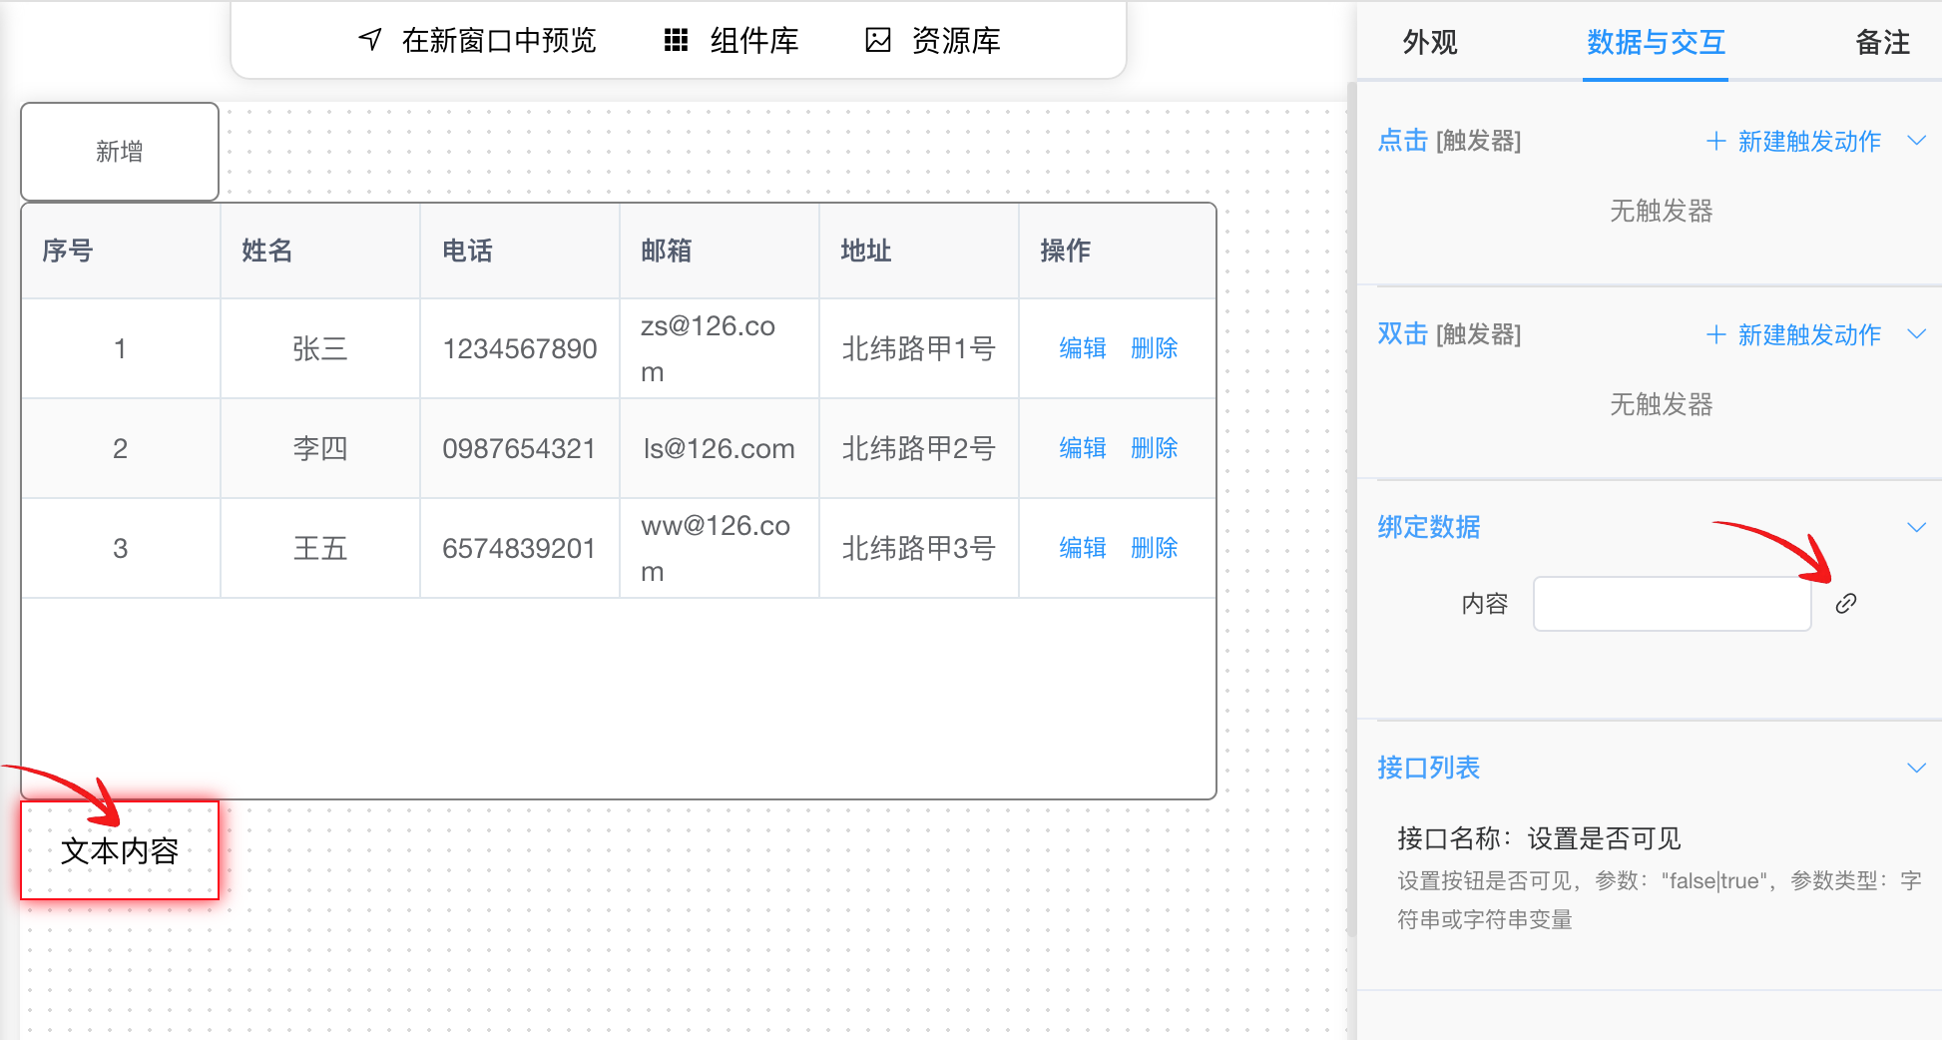Image resolution: width=1942 pixels, height=1040 pixels.
Task: Click the 接口名称：设置是否可见 entry
Action: click(x=1539, y=838)
